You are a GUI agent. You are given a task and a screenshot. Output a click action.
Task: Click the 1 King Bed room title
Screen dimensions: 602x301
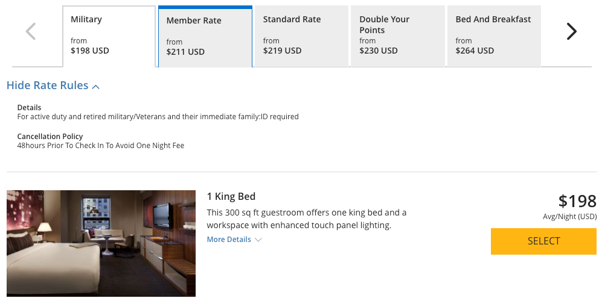pyautogui.click(x=231, y=196)
